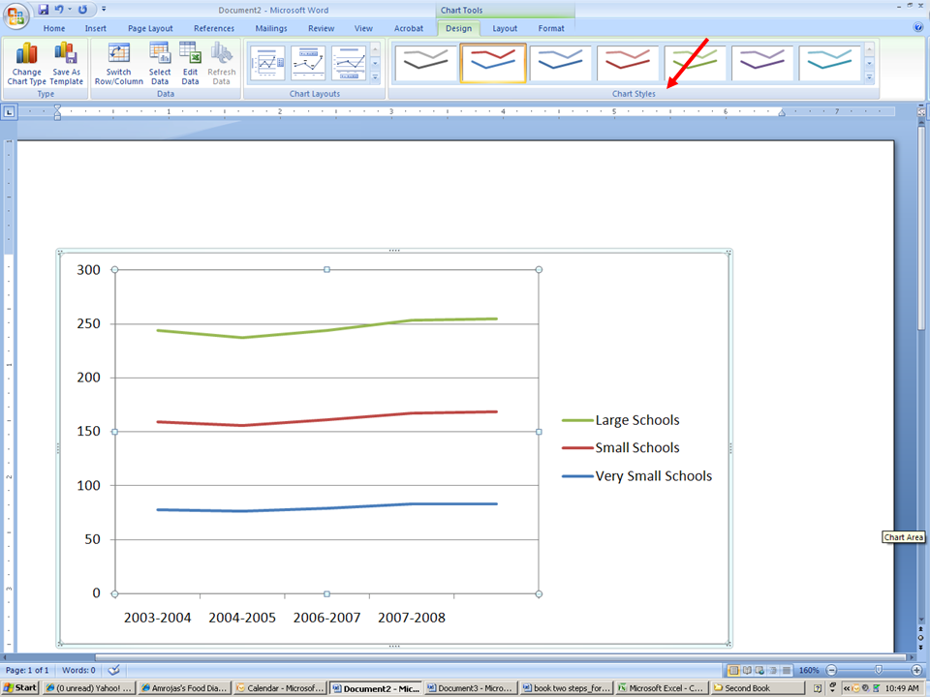Click the ruler tab selector box
This screenshot has height=697, width=930.
pos(9,111)
